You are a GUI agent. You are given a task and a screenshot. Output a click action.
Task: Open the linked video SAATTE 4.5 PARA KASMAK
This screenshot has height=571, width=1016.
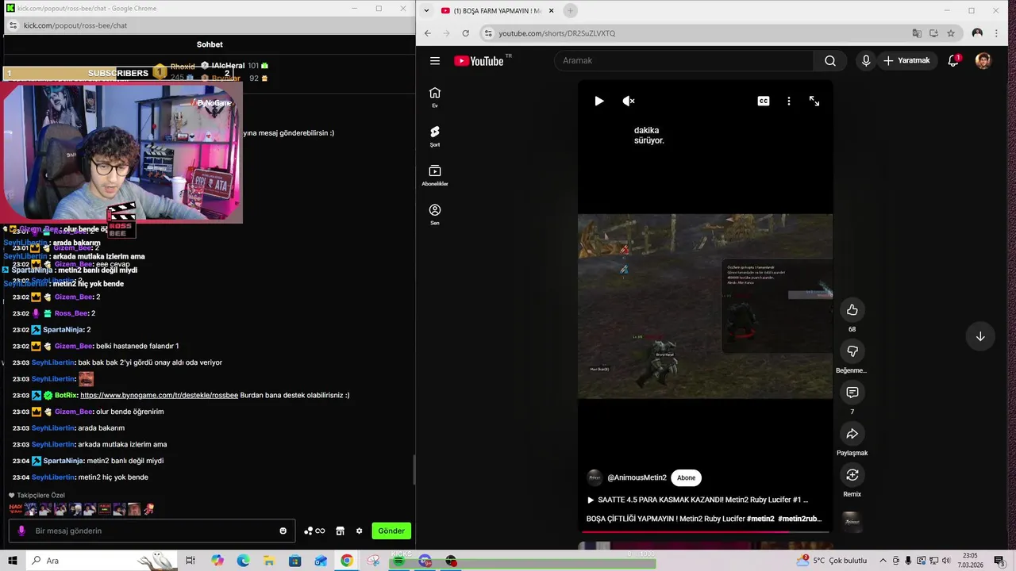(x=697, y=500)
